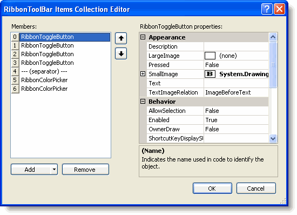Collapse the Appearance category
Viewport: 297px width, 215px height.
tap(143, 37)
